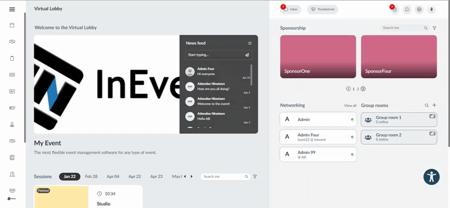450x208 pixels.
Task: Open the ticket icon in the sidebar
Action: click(12, 75)
